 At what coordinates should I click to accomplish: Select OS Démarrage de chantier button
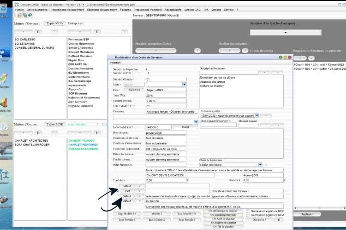(x=223, y=211)
